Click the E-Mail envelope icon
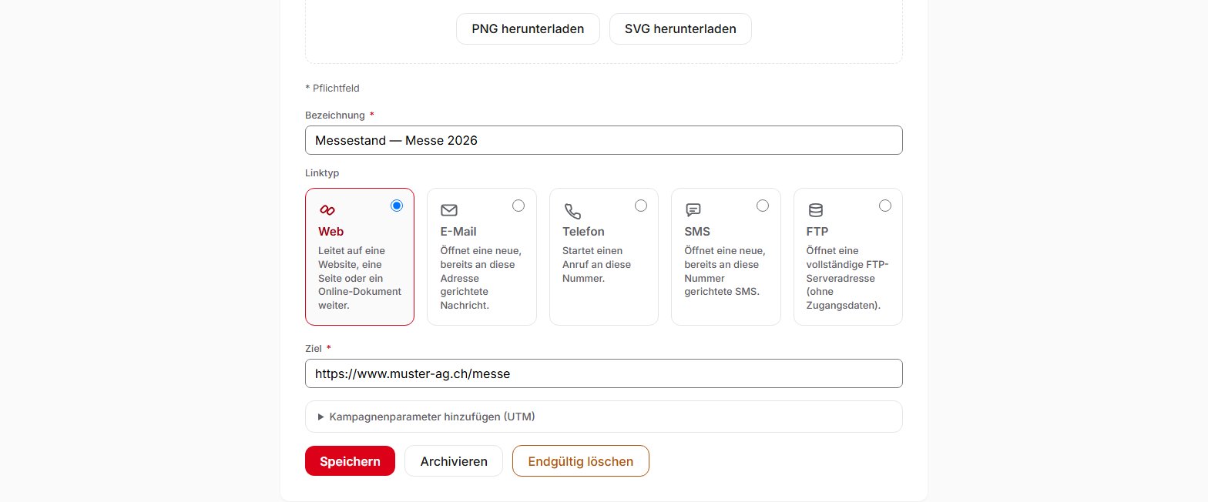The image size is (1208, 502). (449, 210)
